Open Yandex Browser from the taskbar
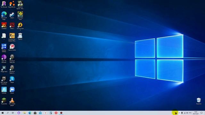The height and width of the screenshot is (115, 205). 45,113
